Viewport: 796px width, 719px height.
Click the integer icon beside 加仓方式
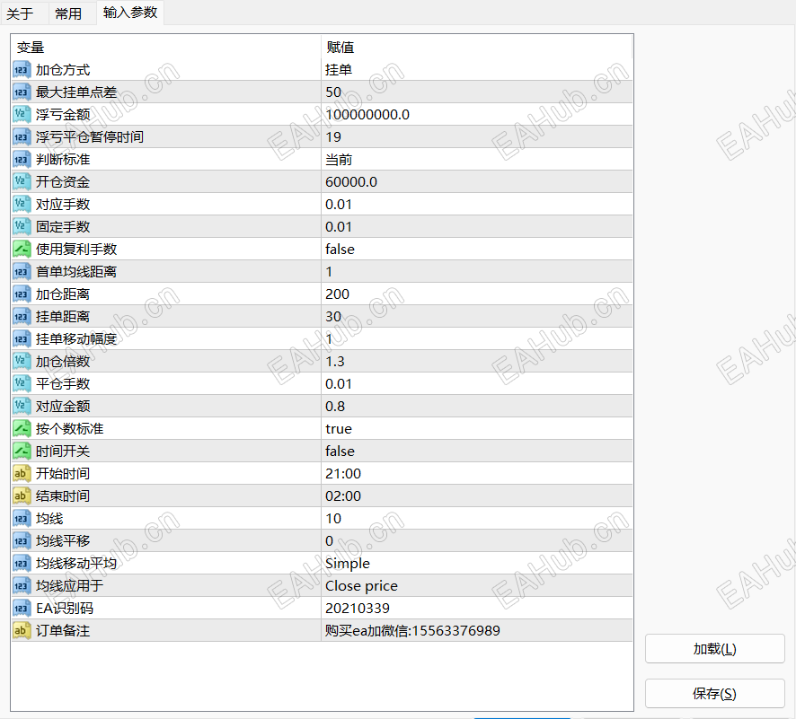pos(22,69)
